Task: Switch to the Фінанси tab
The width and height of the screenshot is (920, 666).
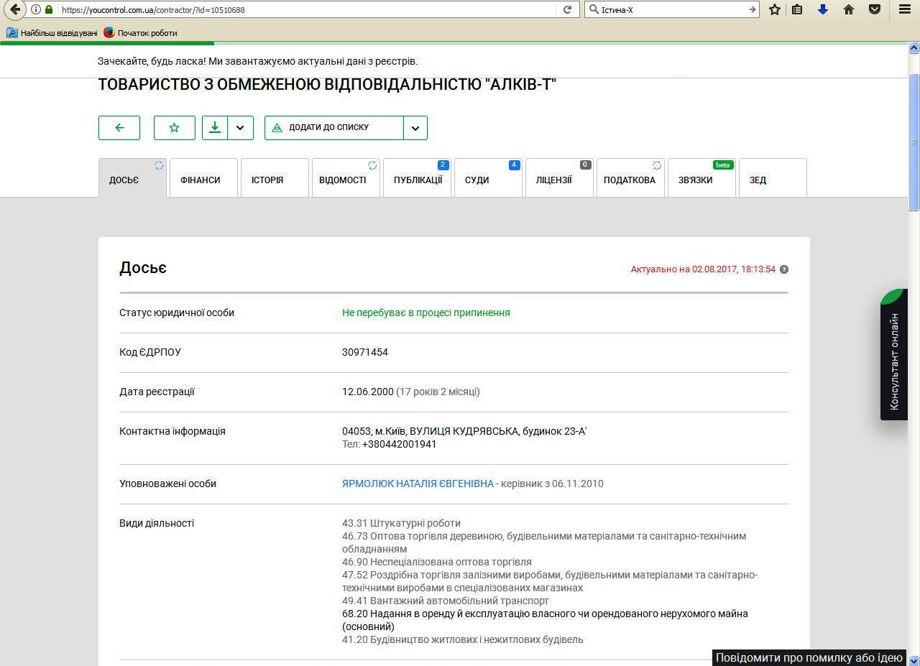Action: (x=201, y=180)
